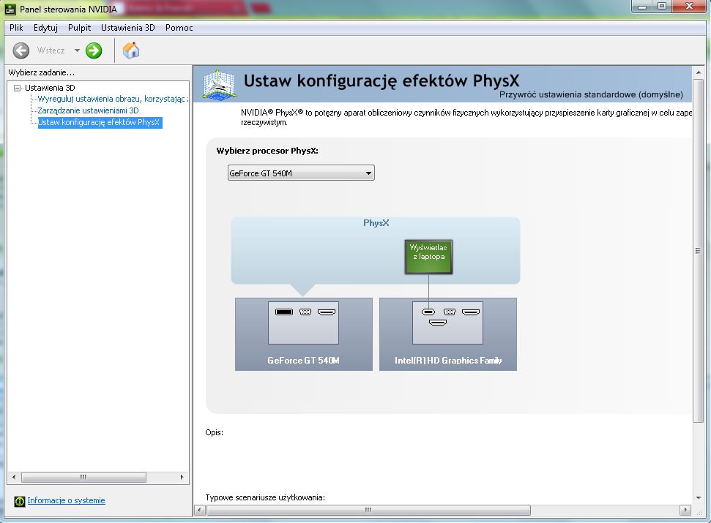Open the PhysX processor combo box
711x523 pixels.
click(x=301, y=173)
